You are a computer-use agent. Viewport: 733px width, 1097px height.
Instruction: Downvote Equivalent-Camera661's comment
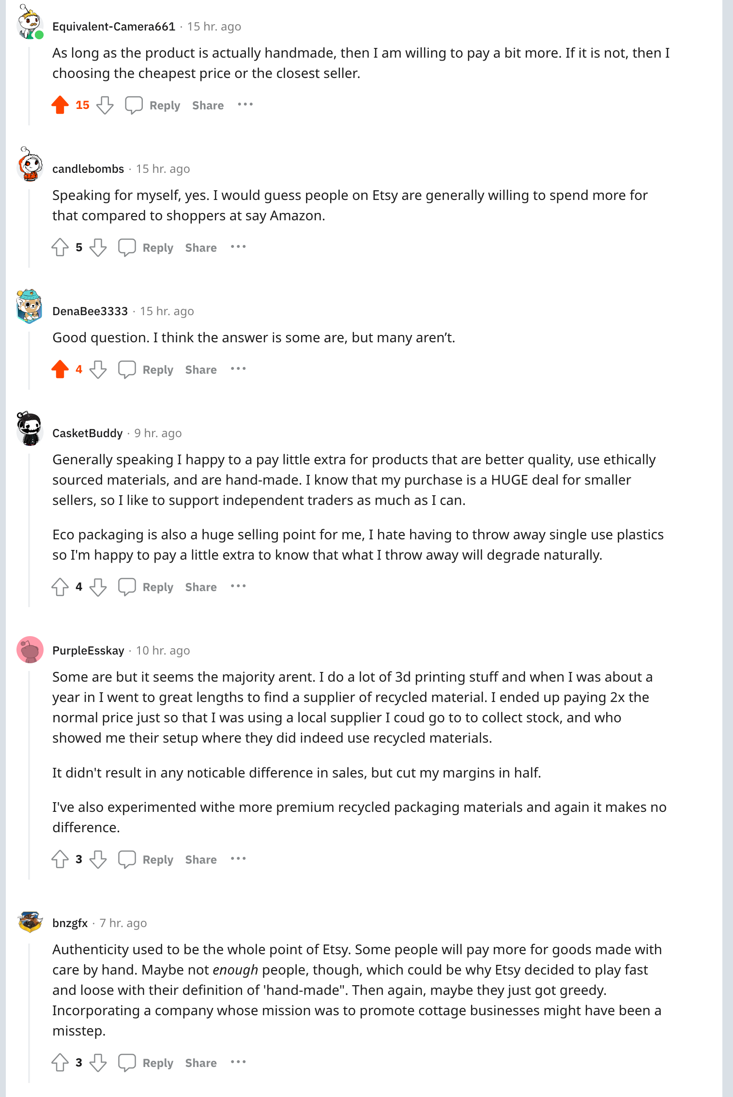click(x=105, y=105)
